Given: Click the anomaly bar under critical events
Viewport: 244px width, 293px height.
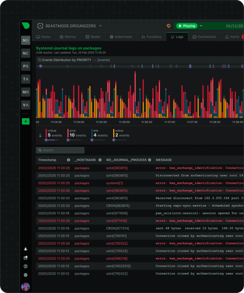Looking at the screenshot, I should [x=52, y=140].
